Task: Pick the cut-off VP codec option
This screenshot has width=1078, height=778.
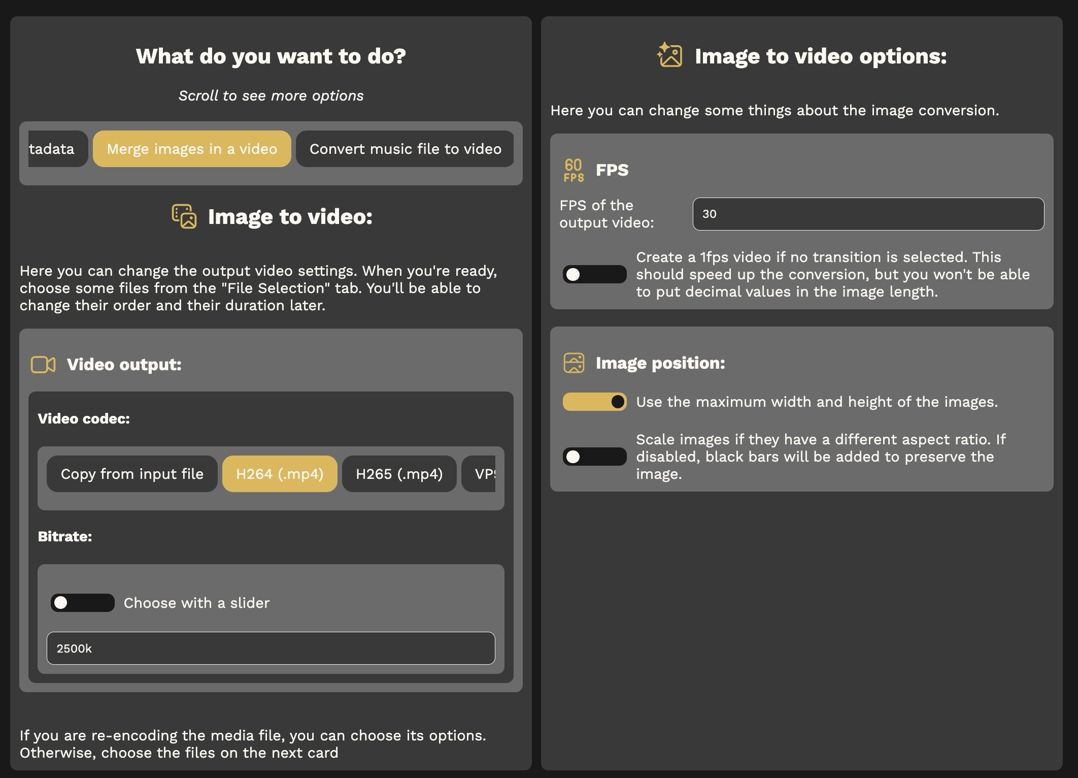Action: [479, 474]
